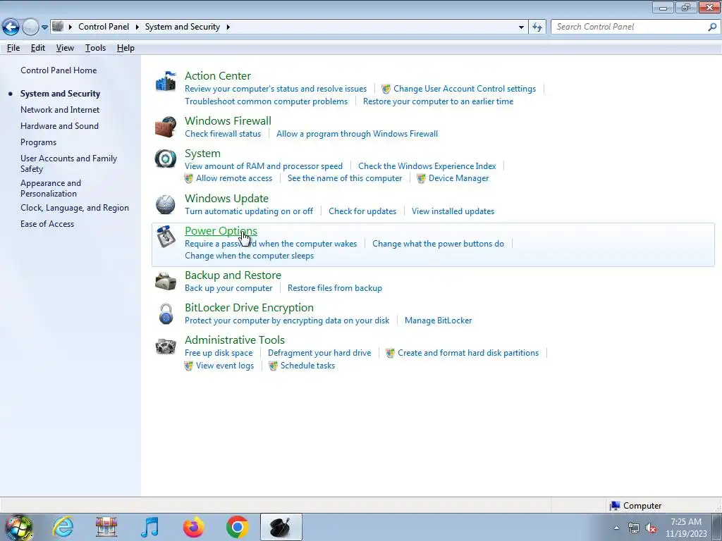The image size is (722, 541).
Task: Click the taskbar clock showing 7:25 AM
Action: (x=686, y=528)
